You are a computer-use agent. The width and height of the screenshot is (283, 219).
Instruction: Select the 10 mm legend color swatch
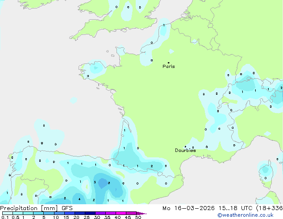59,213
